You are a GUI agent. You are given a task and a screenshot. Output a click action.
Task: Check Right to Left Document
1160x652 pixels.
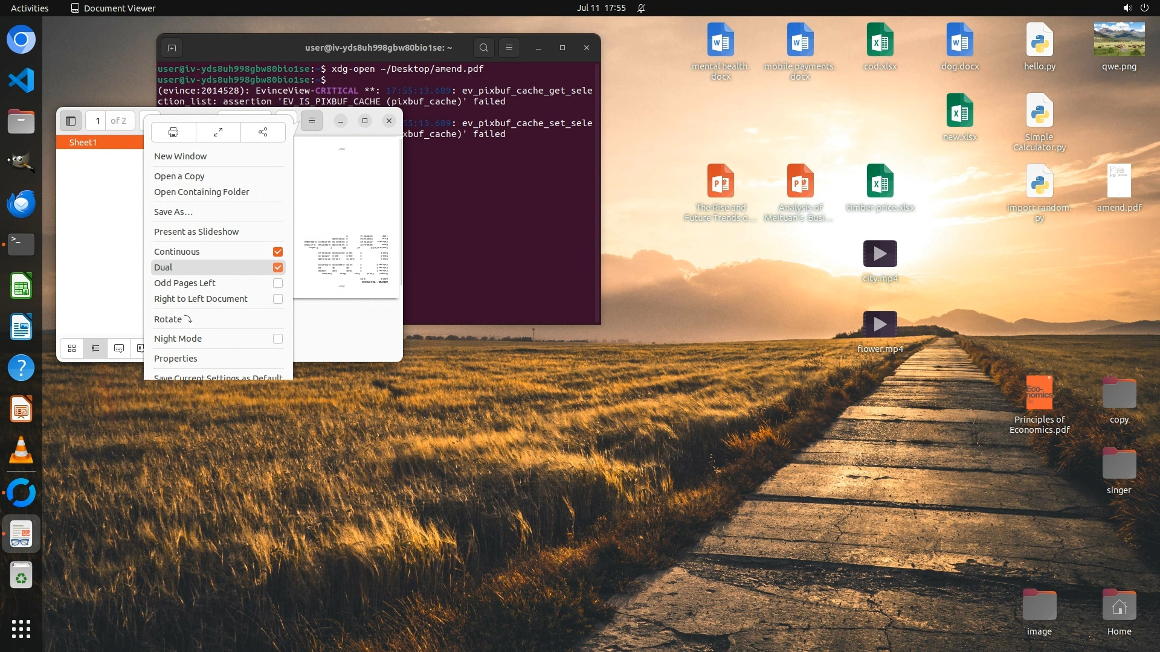278,299
